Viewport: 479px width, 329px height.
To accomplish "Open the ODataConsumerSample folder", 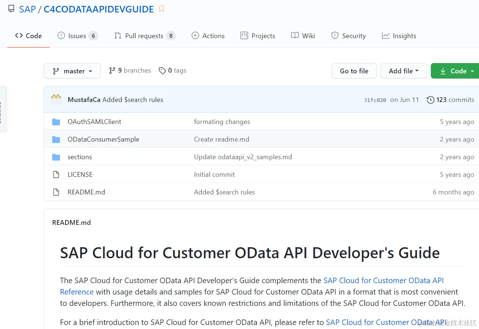I will pyautogui.click(x=103, y=139).
